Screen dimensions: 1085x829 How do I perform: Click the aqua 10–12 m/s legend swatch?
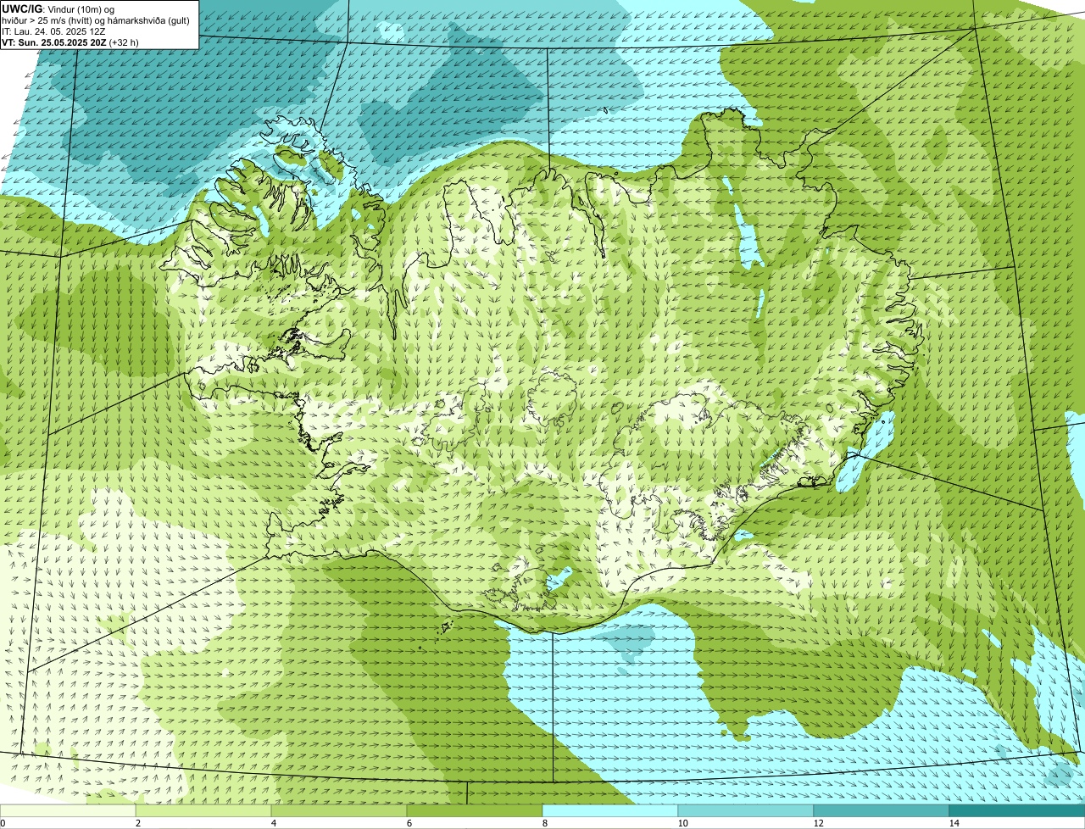pyautogui.click(x=746, y=810)
